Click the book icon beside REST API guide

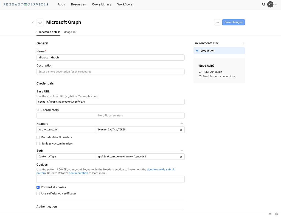200,72
